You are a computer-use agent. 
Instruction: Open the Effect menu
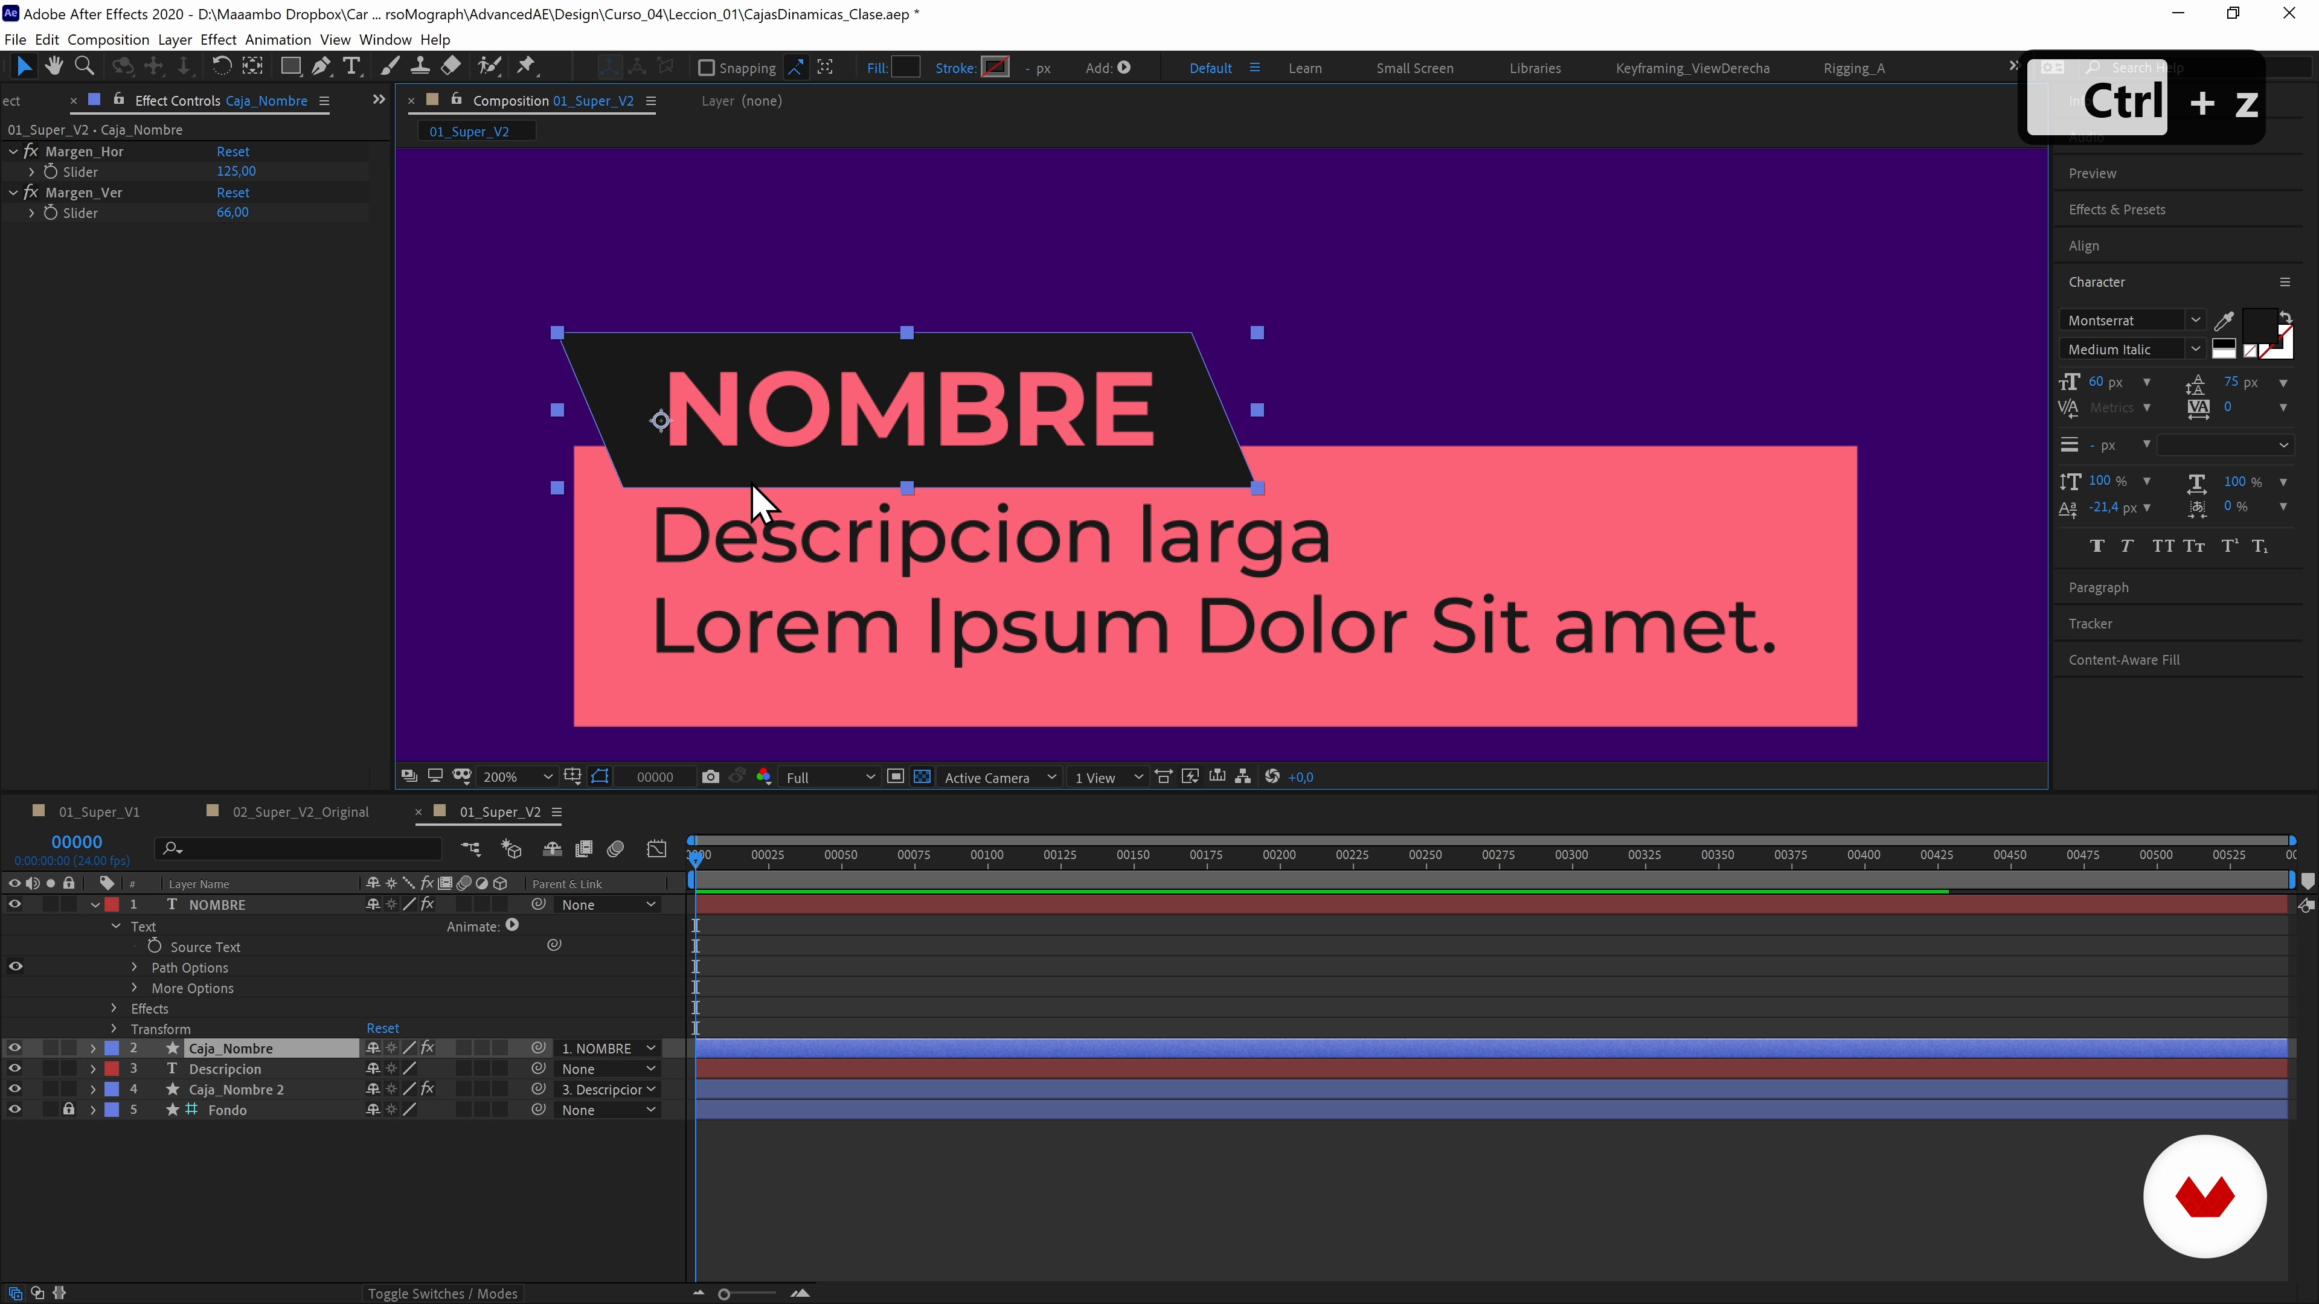(x=218, y=40)
